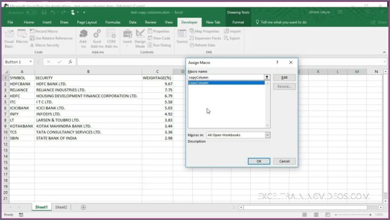
Task: Click the Insert Function fx icon
Action: click(x=71, y=62)
